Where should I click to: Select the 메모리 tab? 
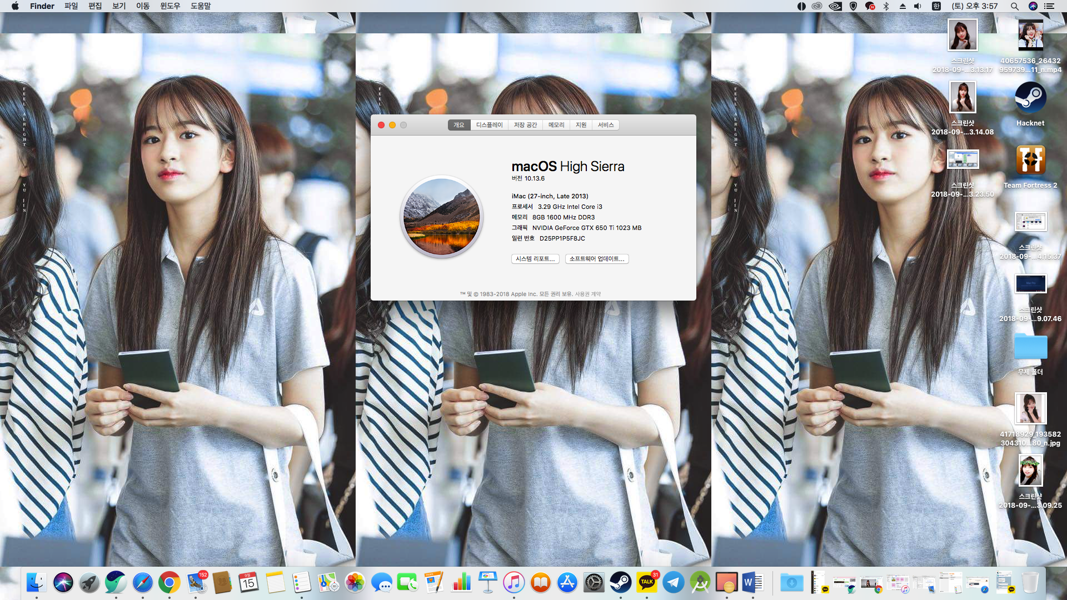point(556,125)
